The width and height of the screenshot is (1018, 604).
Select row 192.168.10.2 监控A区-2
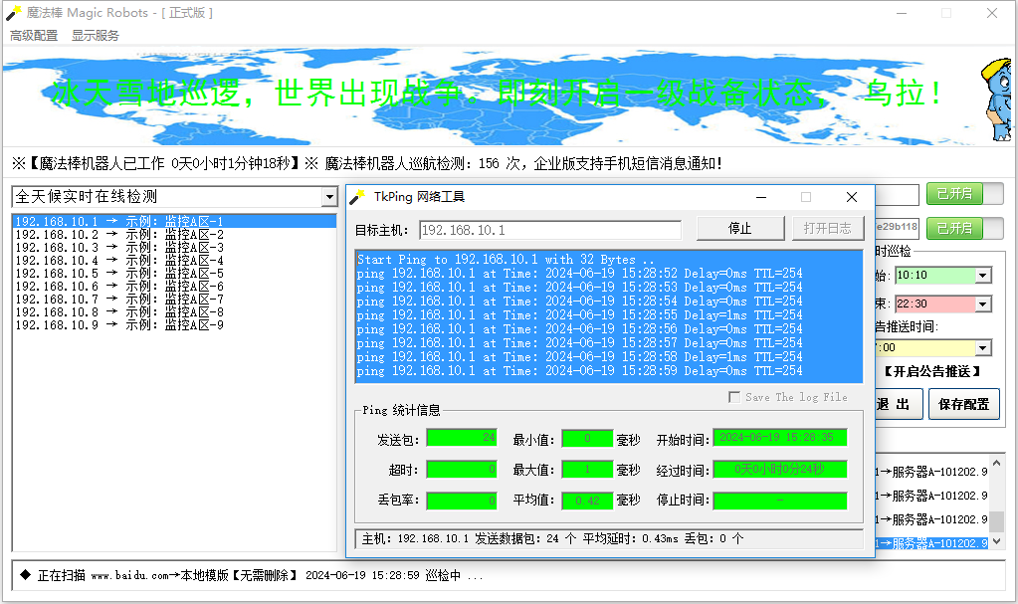click(x=174, y=235)
